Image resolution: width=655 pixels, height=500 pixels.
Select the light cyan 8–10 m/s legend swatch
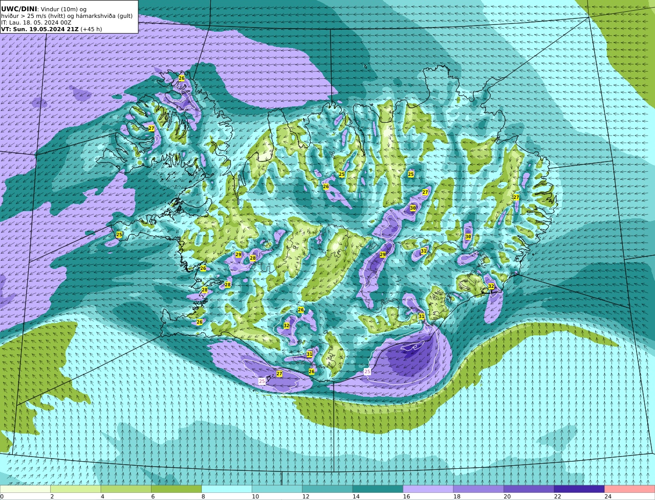coord(227,489)
